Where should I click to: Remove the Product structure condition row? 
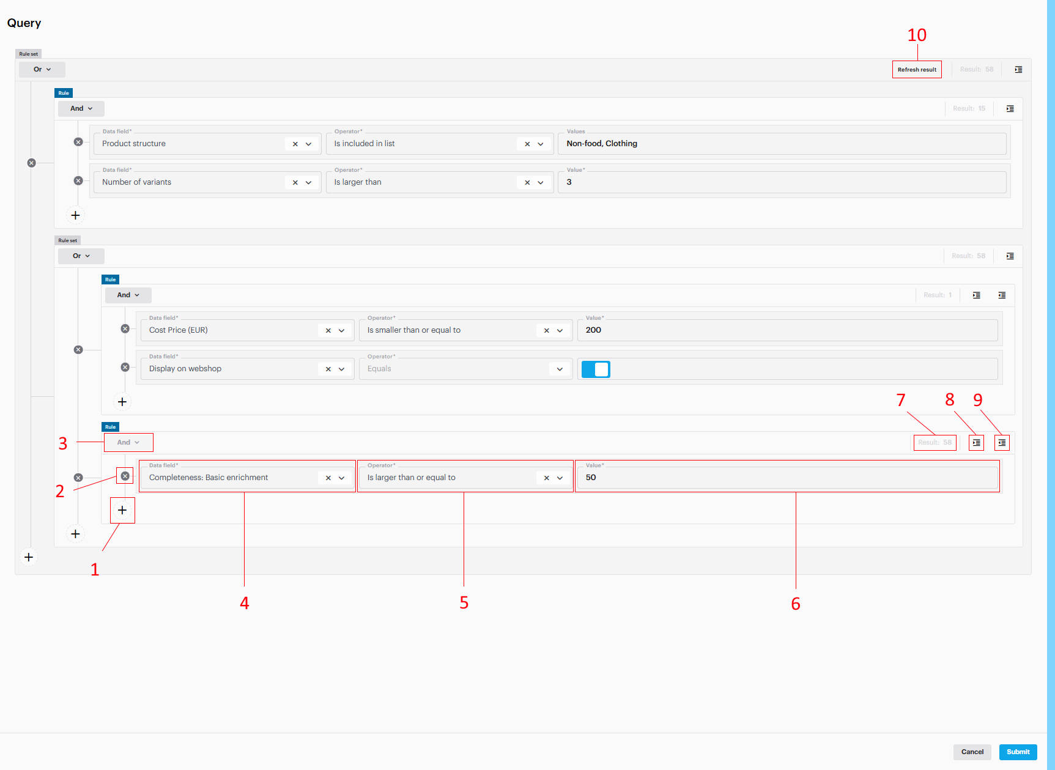(x=78, y=142)
